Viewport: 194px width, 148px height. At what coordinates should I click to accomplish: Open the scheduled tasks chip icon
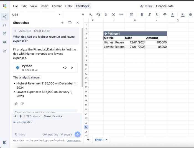5,42
